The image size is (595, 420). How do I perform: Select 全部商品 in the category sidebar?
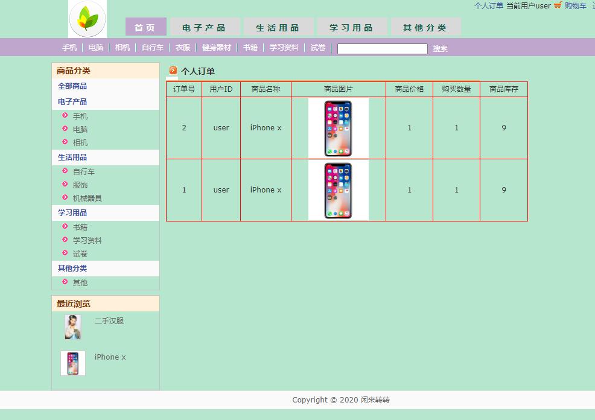(72, 86)
